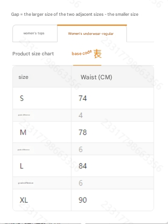Click the grade difference label below M

coord(24,150)
